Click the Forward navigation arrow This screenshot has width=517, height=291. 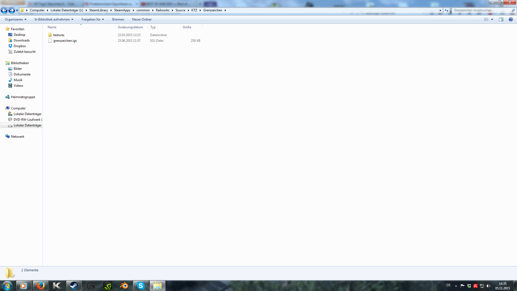11,10
